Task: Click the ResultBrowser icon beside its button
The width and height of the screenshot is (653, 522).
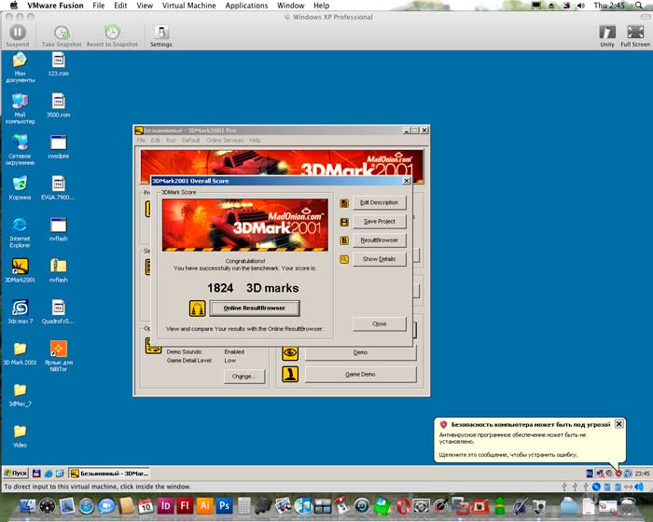Action: click(x=344, y=240)
